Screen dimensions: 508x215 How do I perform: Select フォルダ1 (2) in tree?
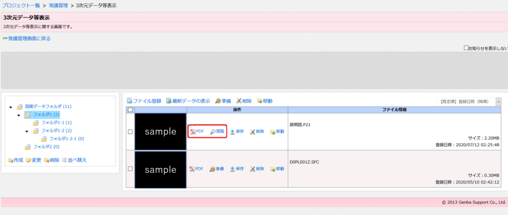click(47, 114)
